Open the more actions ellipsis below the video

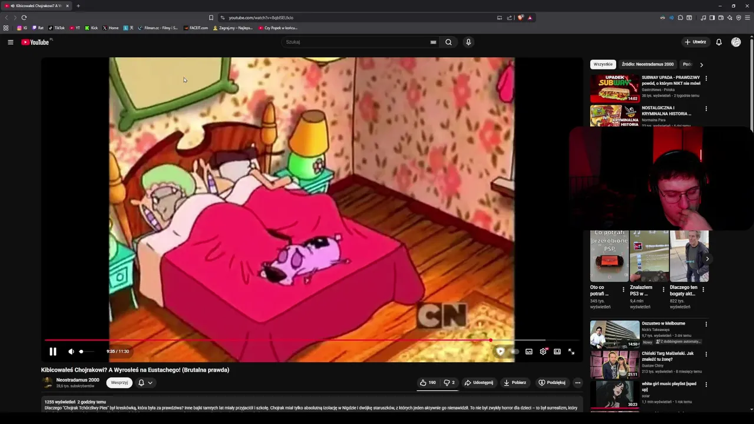tap(578, 382)
